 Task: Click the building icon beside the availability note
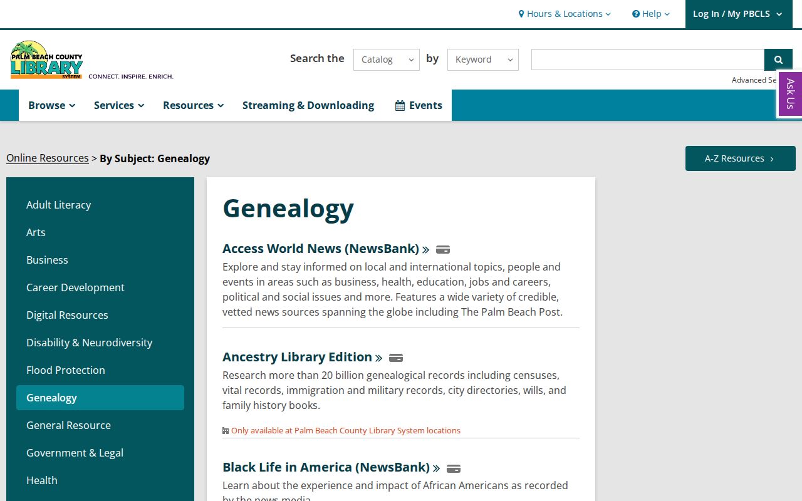[x=226, y=431]
